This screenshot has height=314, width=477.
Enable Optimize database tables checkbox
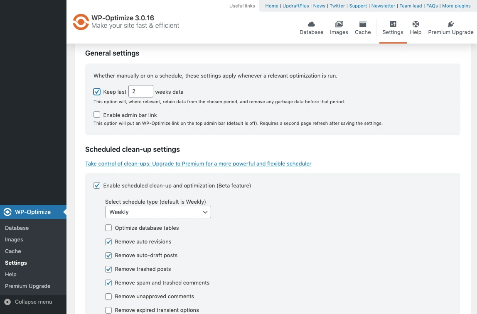(x=108, y=228)
